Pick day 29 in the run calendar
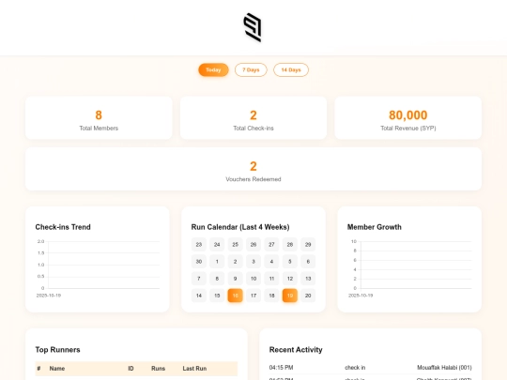Viewport: 507px width, 380px height. pos(308,244)
